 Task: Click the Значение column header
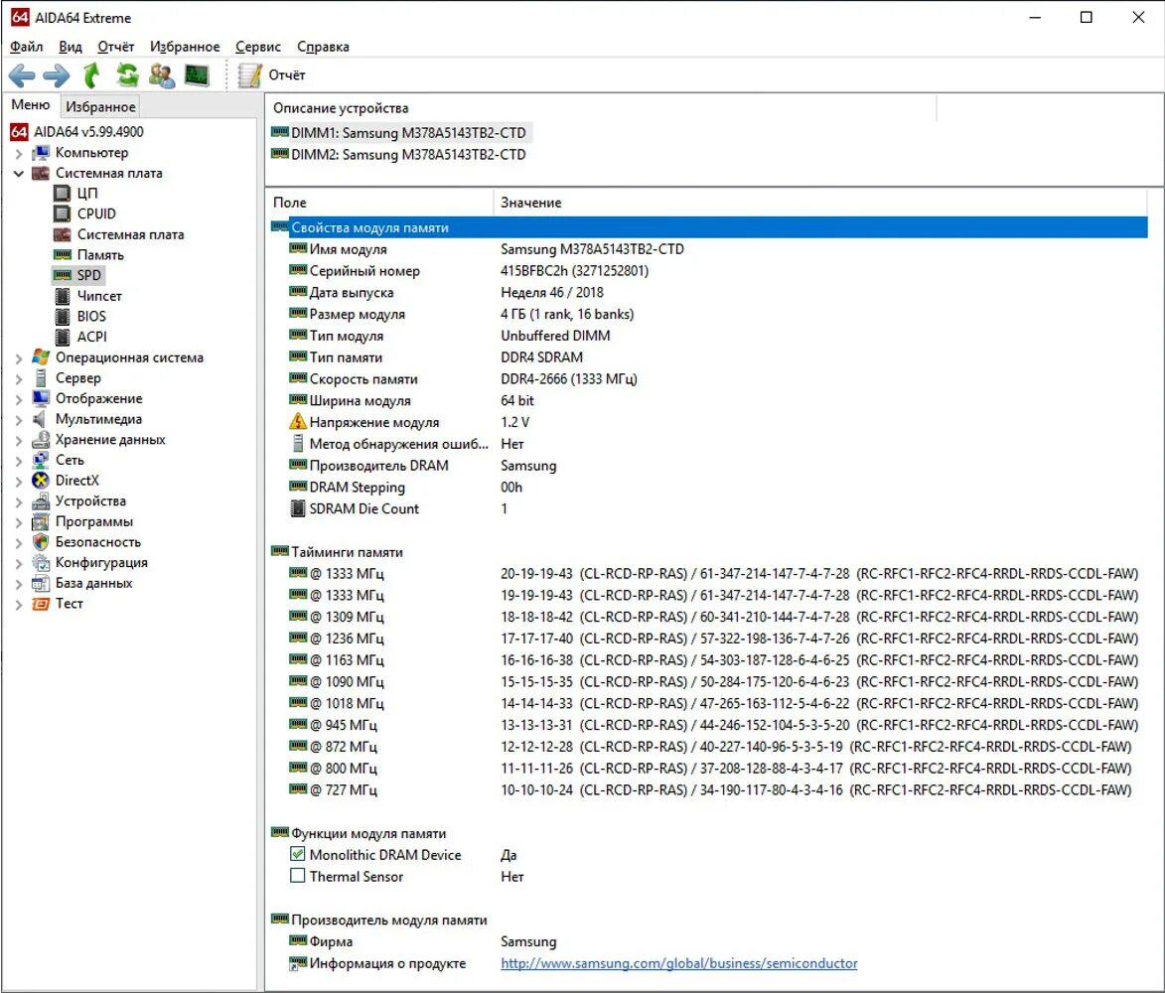(x=820, y=203)
